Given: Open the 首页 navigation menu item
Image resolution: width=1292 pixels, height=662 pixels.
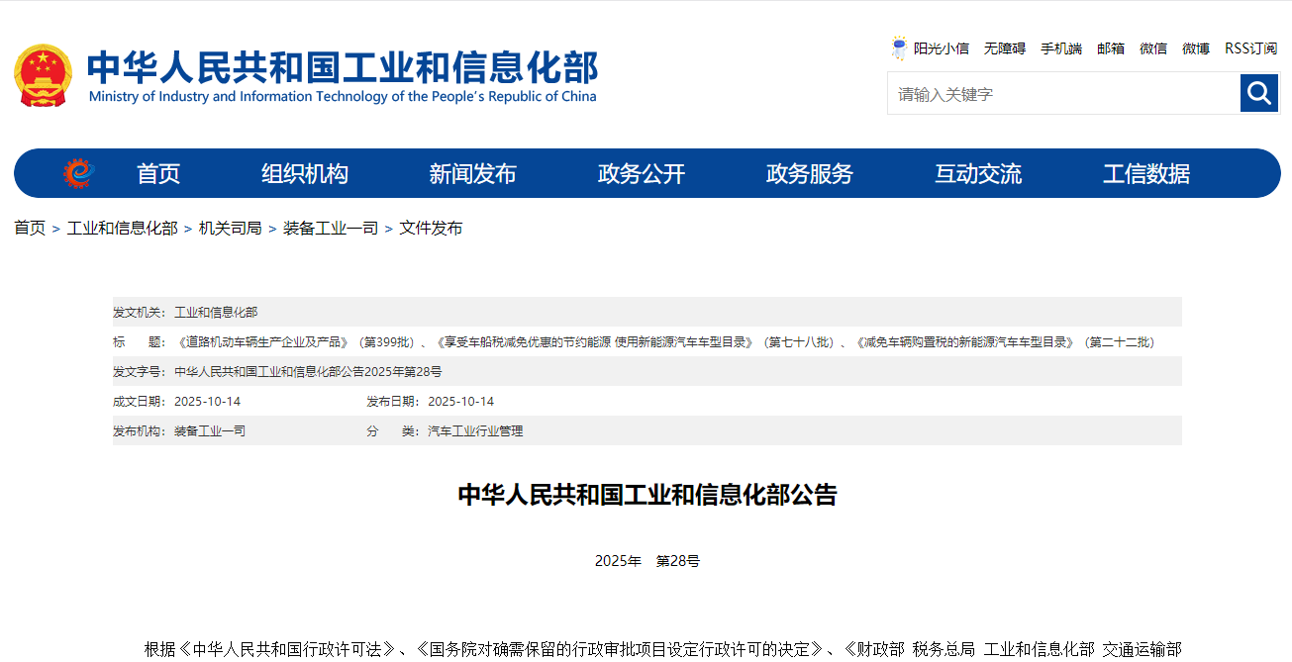Looking at the screenshot, I should [158, 174].
